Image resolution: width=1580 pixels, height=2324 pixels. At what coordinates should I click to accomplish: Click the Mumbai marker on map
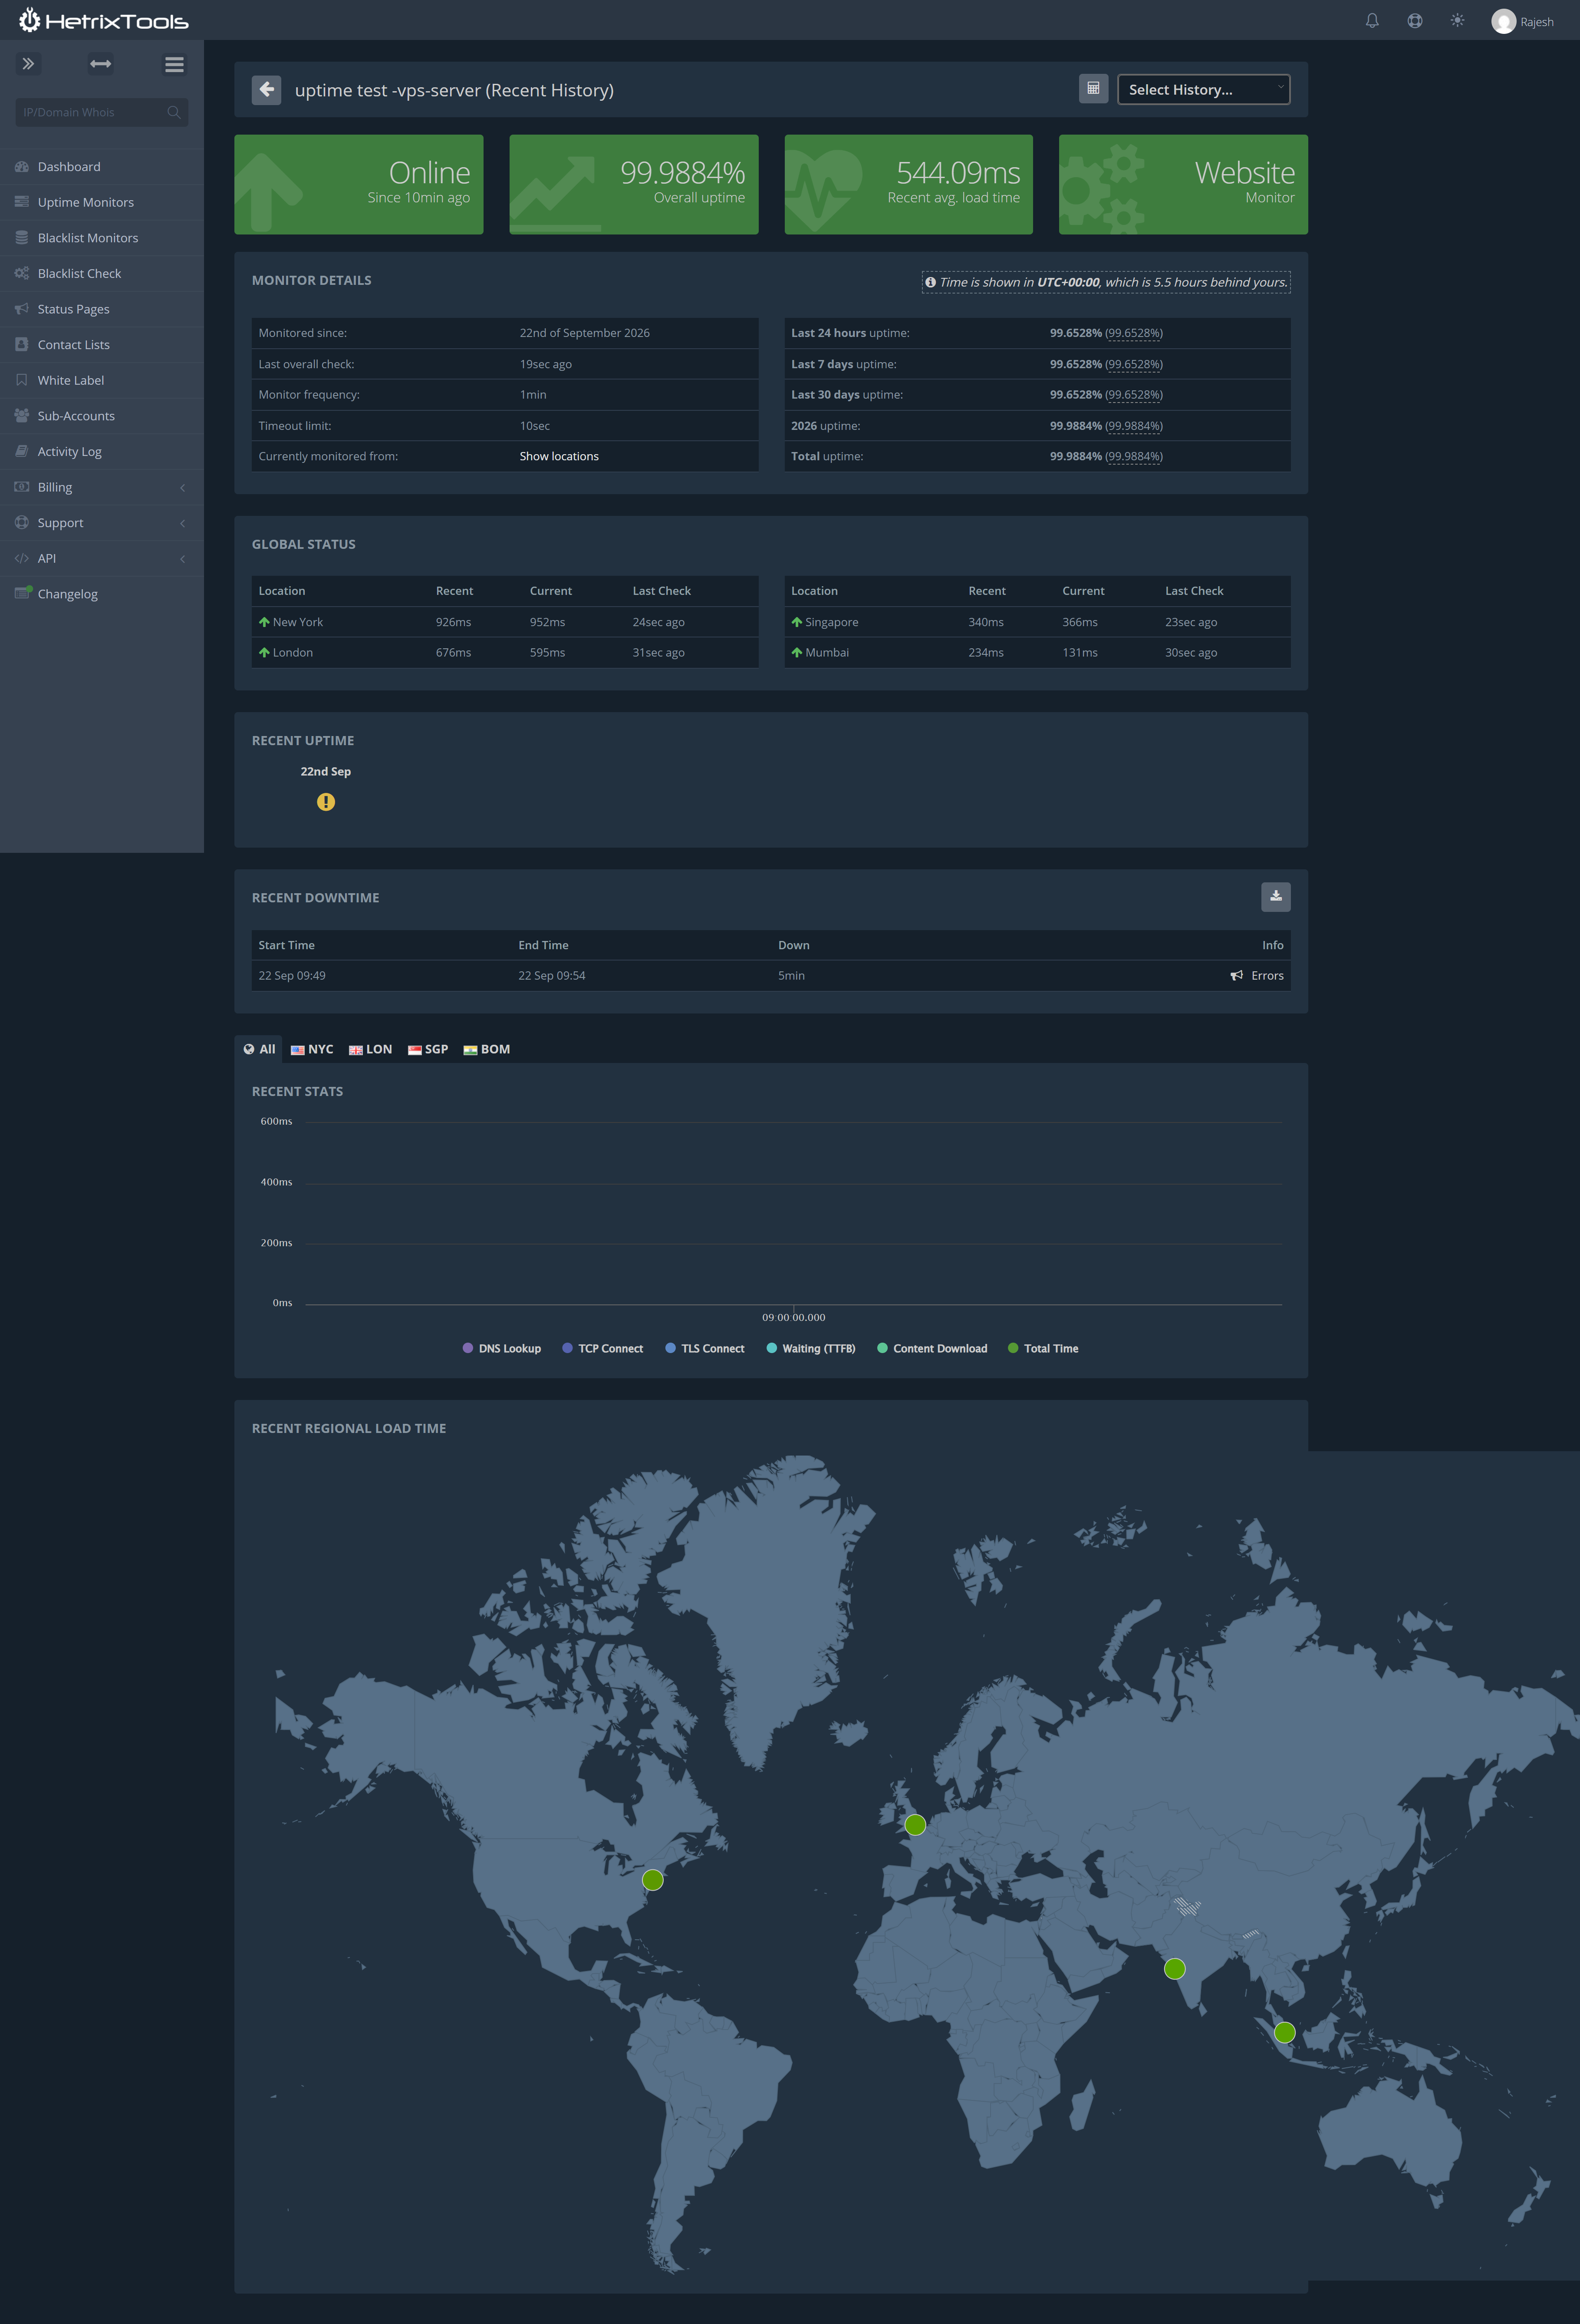point(1174,1969)
